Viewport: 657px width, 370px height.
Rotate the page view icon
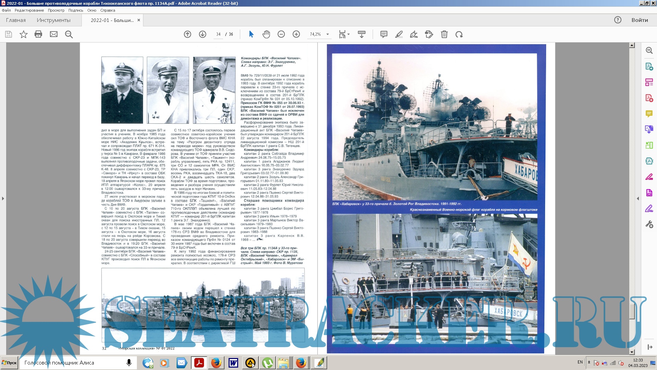click(x=459, y=34)
